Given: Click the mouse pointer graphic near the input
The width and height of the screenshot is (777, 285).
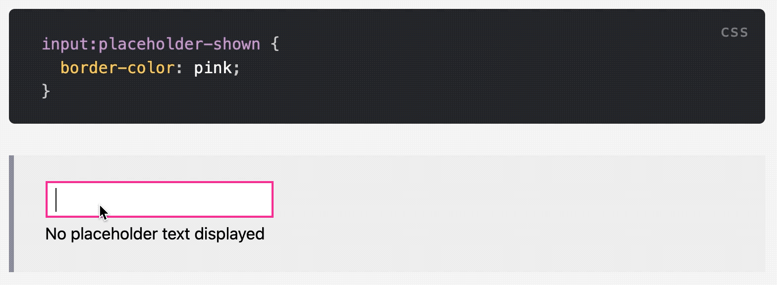Looking at the screenshot, I should [x=103, y=210].
